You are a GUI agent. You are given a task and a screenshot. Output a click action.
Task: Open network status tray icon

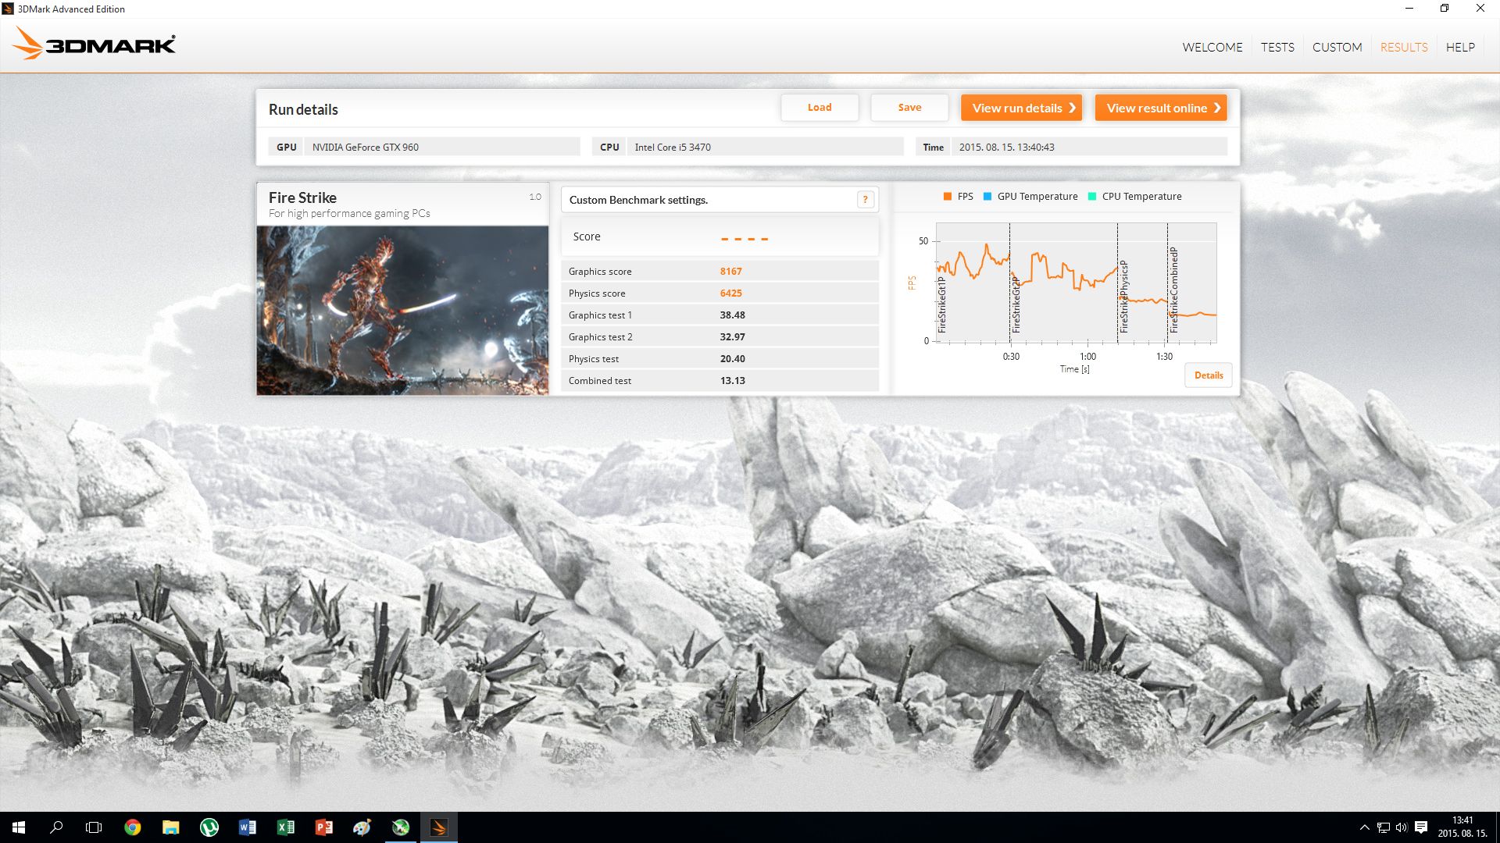(1383, 827)
